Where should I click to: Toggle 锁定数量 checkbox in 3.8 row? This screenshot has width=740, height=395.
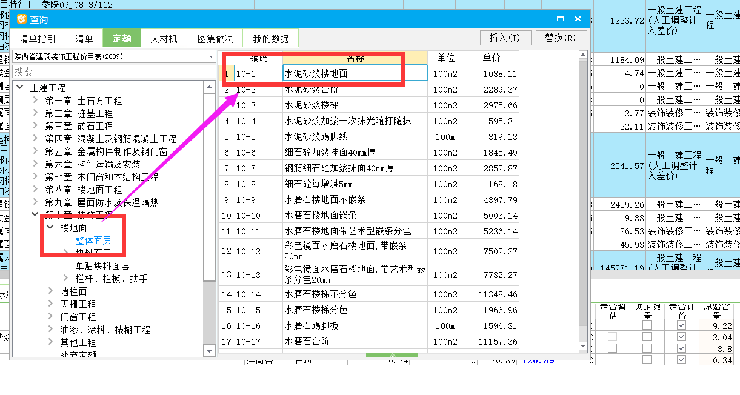coord(647,348)
